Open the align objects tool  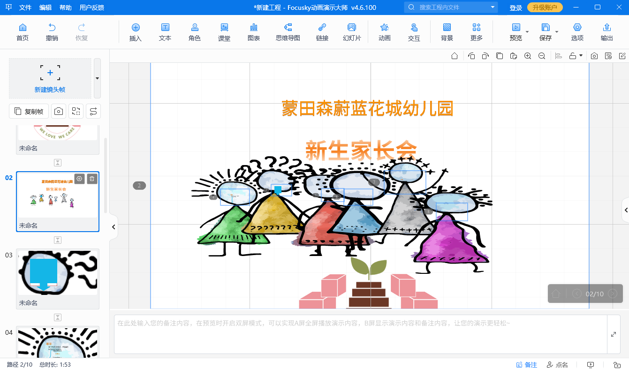[559, 56]
